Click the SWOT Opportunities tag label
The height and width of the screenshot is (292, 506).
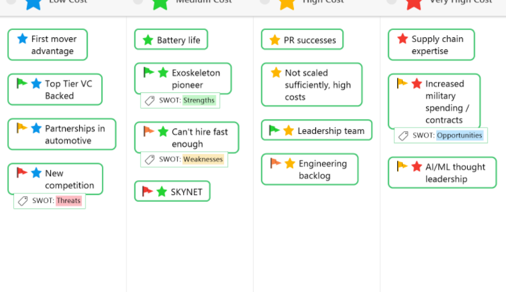460,135
